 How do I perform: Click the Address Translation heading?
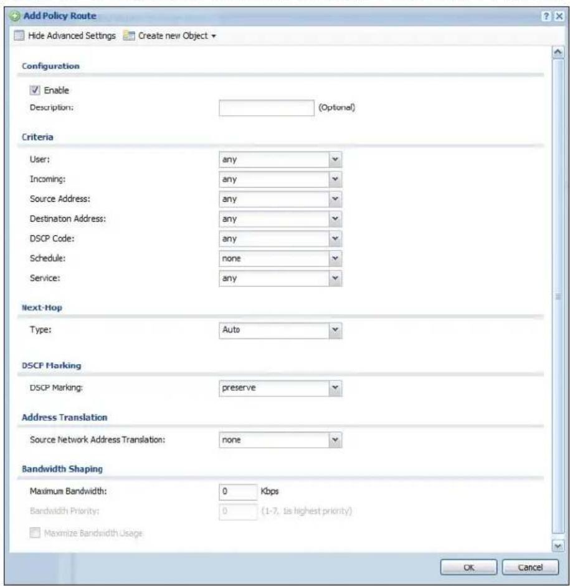(64, 418)
